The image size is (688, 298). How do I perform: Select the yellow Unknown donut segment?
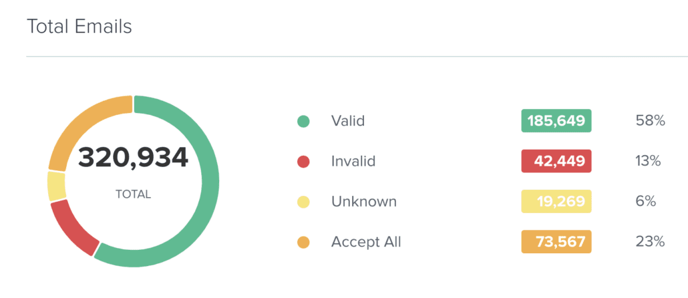click(x=56, y=186)
